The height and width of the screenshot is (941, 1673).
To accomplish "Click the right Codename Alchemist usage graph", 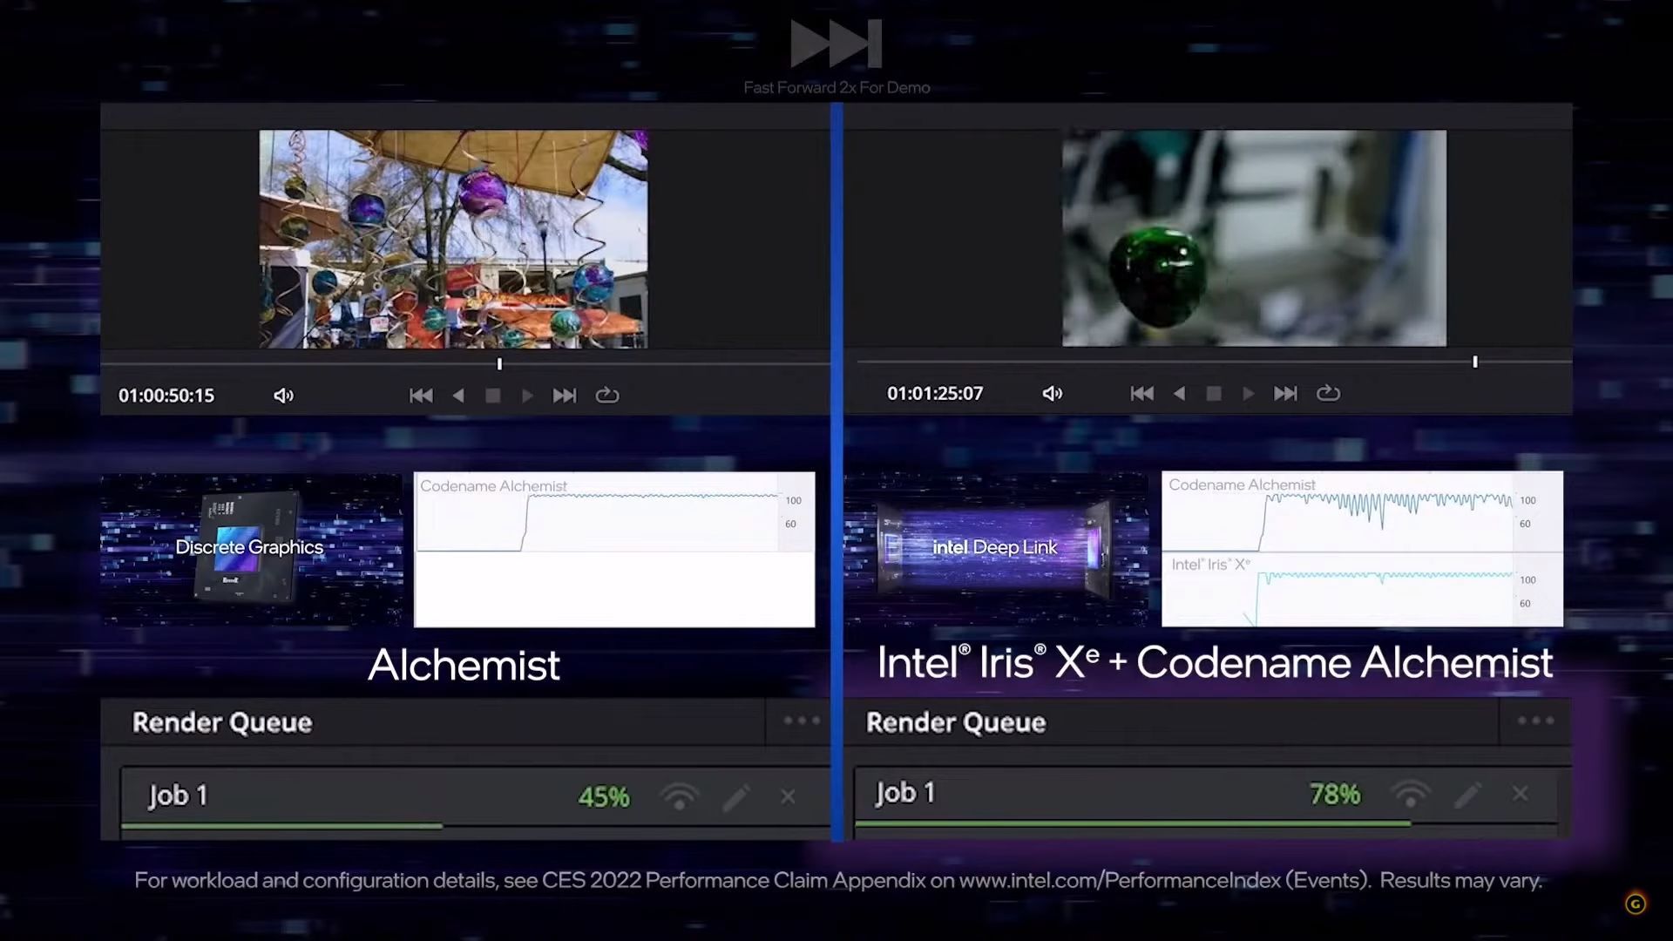I will (x=1362, y=511).
